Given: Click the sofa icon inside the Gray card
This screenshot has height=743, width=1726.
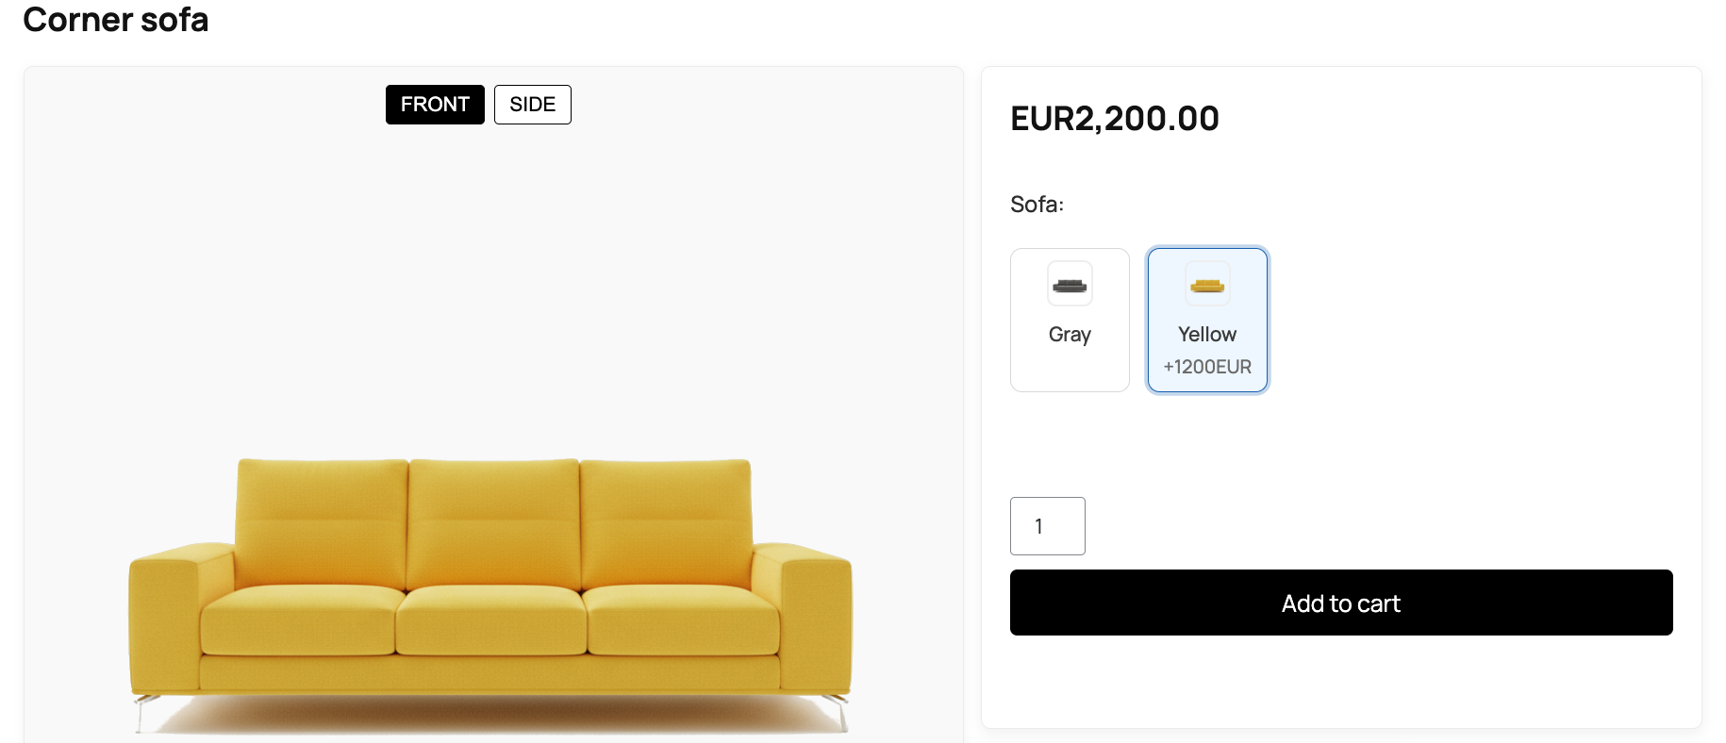Looking at the screenshot, I should [x=1069, y=284].
